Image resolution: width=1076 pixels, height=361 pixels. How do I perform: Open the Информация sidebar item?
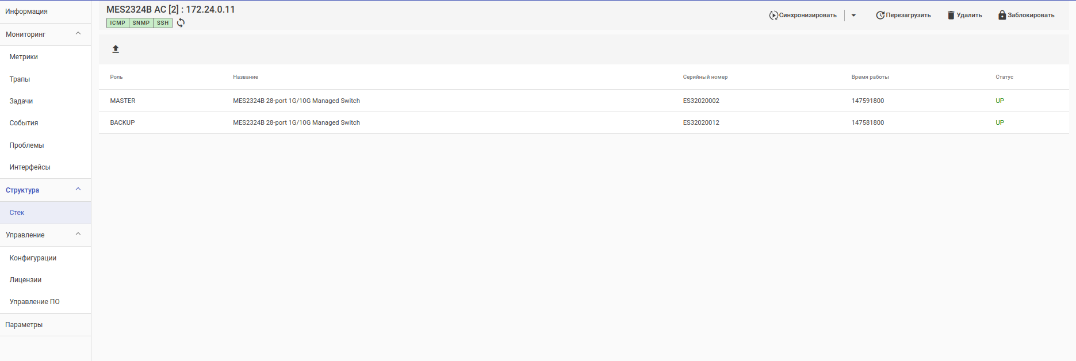tap(45, 11)
